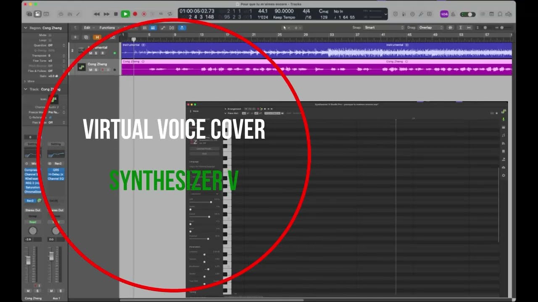Click the QRS plug-in slot
The height and width of the screenshot is (302, 538).
[x=56, y=170]
